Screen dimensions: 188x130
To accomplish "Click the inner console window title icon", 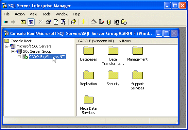I will coord(6,33).
